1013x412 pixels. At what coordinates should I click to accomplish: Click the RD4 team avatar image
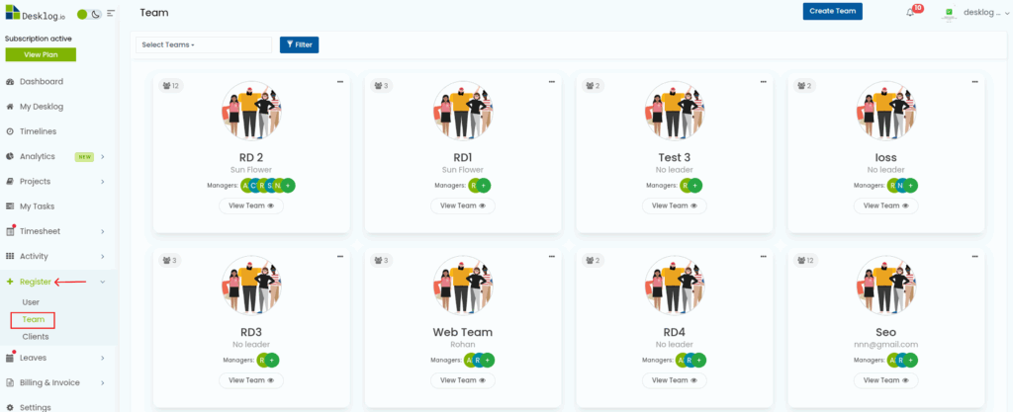(674, 285)
